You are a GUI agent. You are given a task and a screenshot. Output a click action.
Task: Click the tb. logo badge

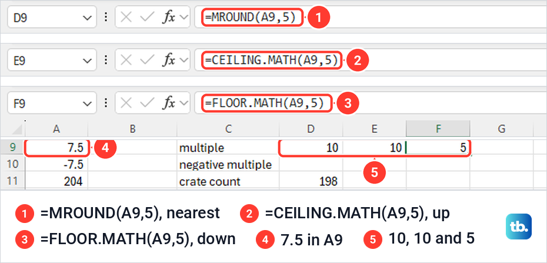coord(518,227)
